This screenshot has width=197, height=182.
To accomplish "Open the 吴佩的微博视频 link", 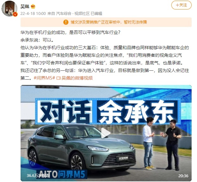I will click(x=77, y=78).
